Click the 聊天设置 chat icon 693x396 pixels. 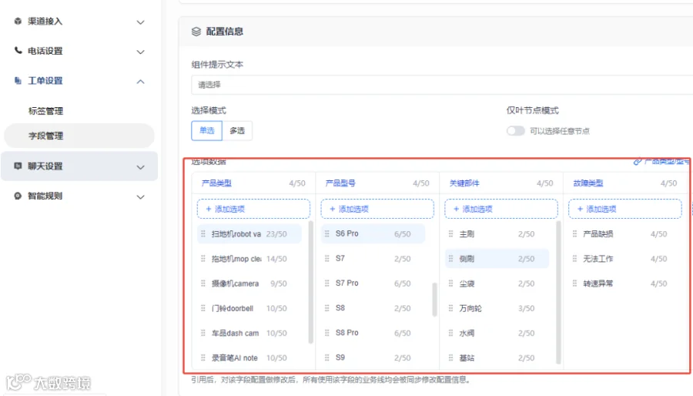[x=18, y=166]
